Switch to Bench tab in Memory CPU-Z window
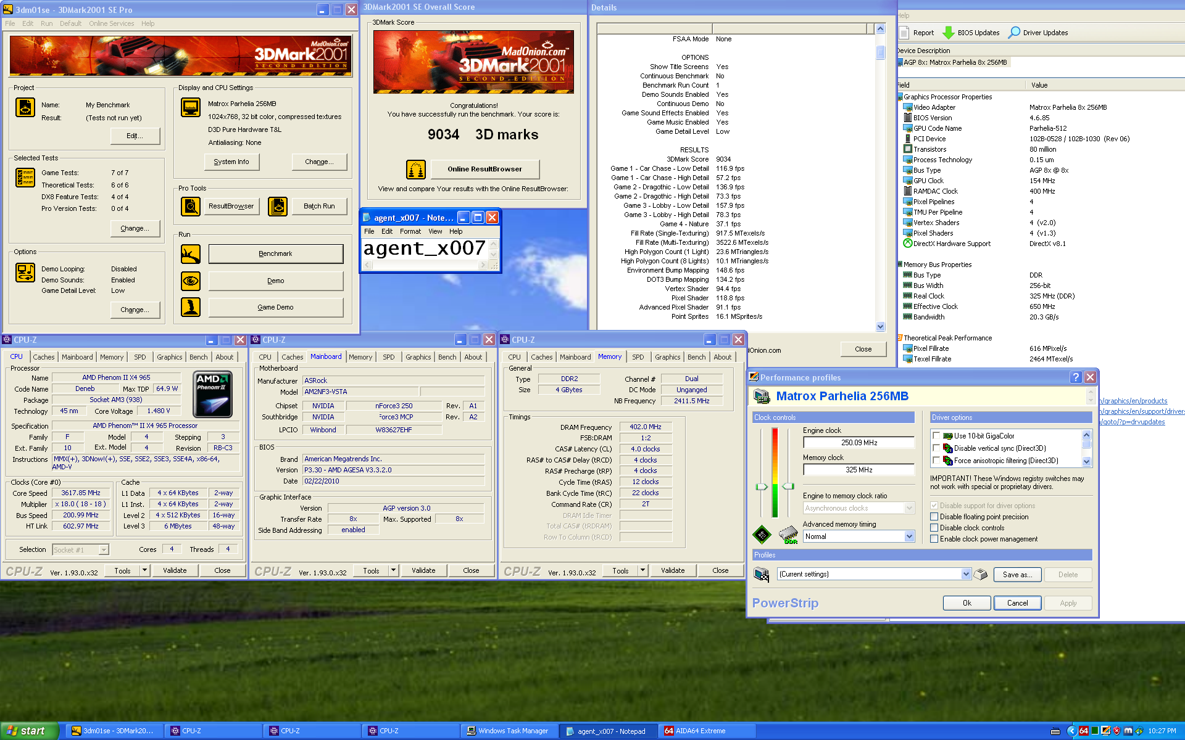1185x740 pixels. 696,357
